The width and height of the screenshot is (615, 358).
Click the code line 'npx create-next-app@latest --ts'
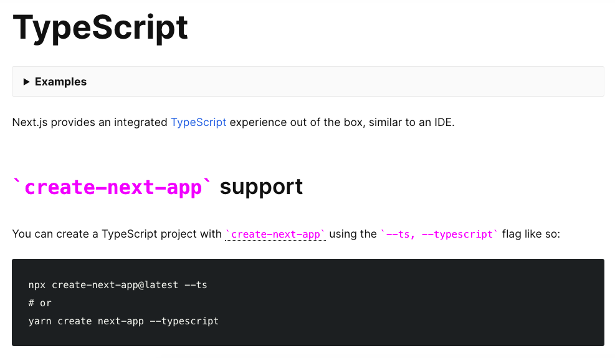(118, 284)
